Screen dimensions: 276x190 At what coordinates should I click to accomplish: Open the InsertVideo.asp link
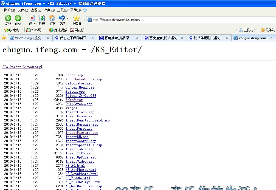(80, 161)
